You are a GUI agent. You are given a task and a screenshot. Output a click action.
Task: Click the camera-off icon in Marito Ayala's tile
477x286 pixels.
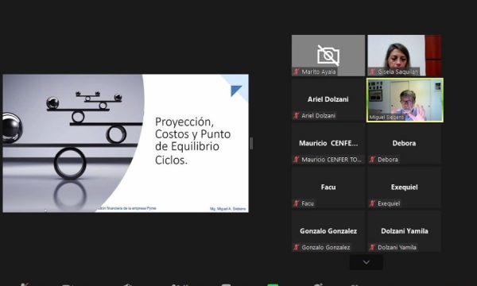pos(328,56)
